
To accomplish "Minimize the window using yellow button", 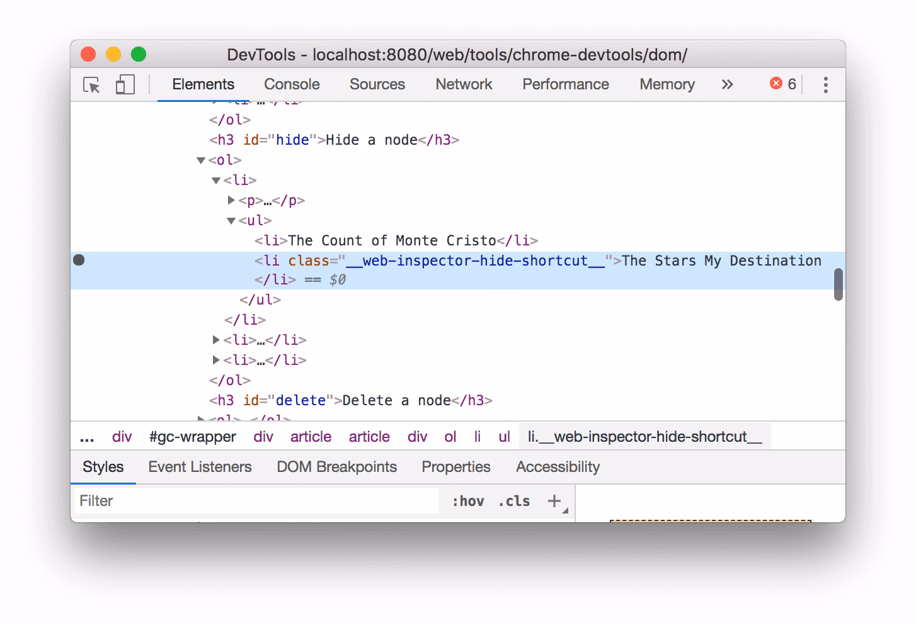I will click(113, 55).
